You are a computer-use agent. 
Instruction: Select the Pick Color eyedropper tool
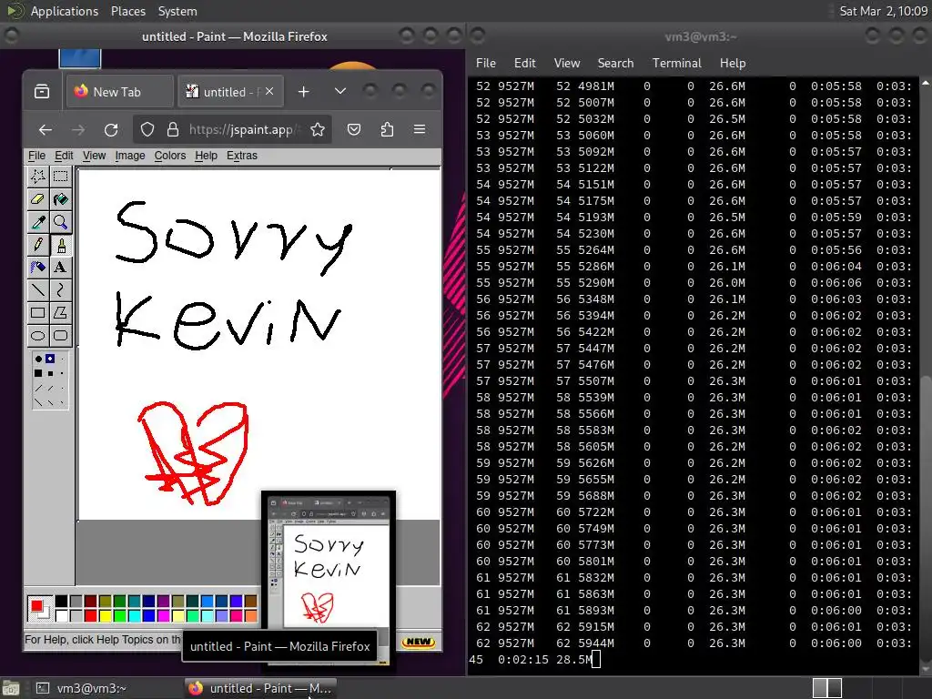[x=38, y=222]
